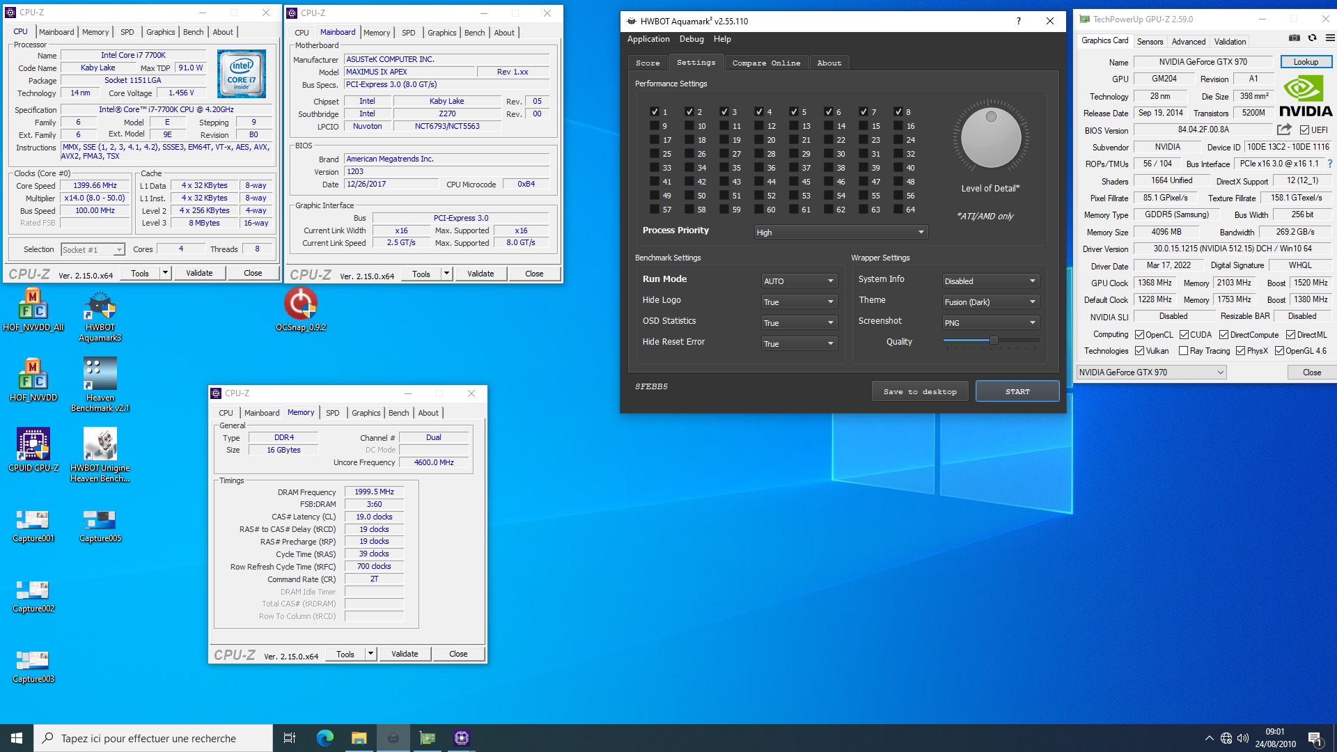The image size is (1337, 752).
Task: Open the Screenshot format dropdown
Action: [990, 322]
